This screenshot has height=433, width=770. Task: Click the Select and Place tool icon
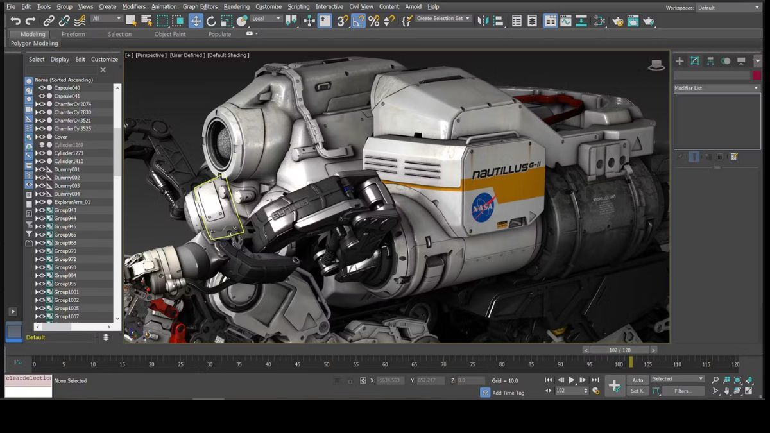[243, 21]
